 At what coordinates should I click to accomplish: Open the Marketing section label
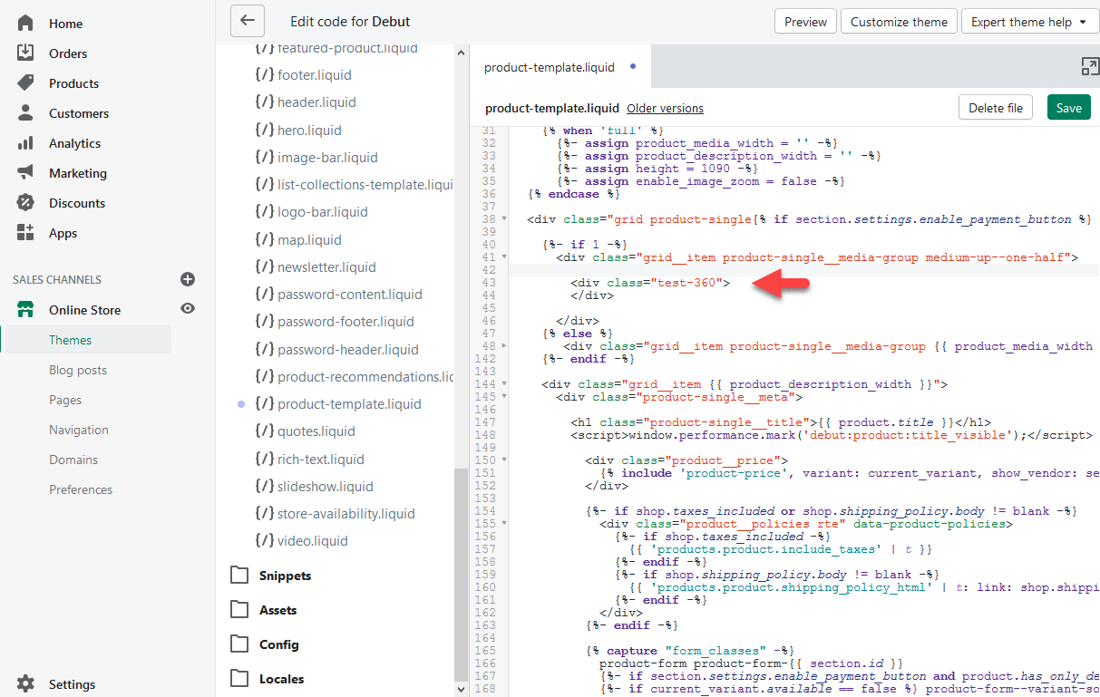coord(78,173)
